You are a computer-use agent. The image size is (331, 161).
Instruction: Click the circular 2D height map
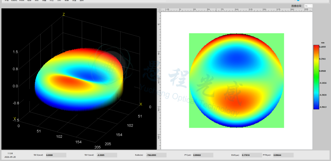coord(236,80)
